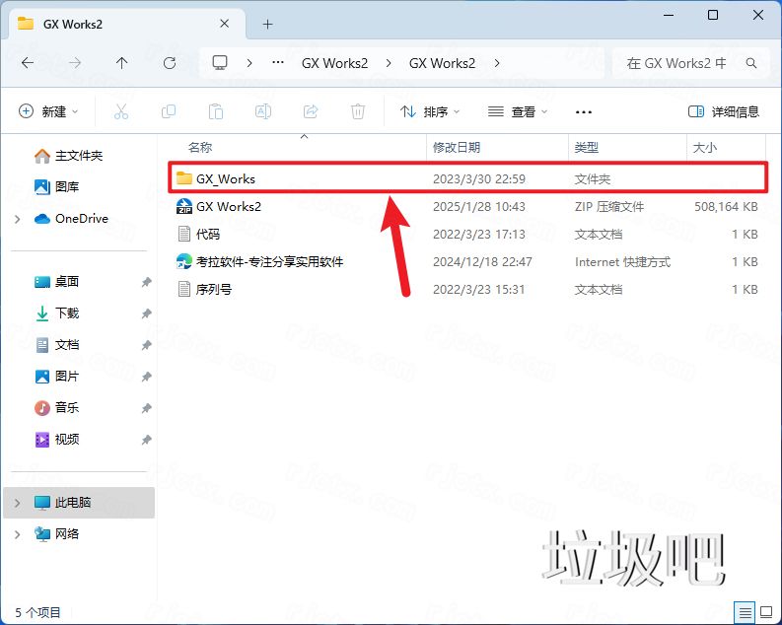This screenshot has height=625, width=782.
Task: Go forward with the right arrow
Action: 75,63
